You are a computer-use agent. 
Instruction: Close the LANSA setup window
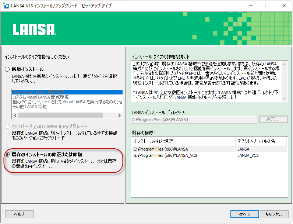[x=284, y=6]
